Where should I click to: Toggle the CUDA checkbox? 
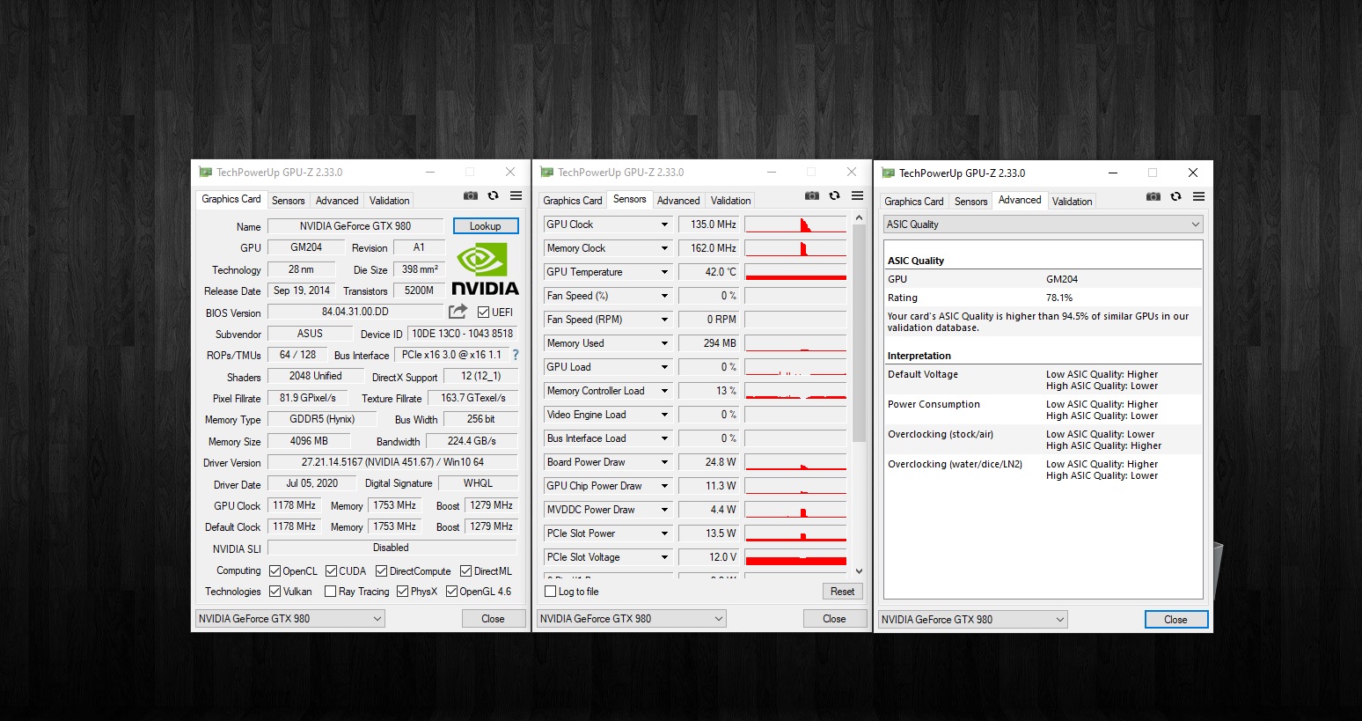(332, 571)
